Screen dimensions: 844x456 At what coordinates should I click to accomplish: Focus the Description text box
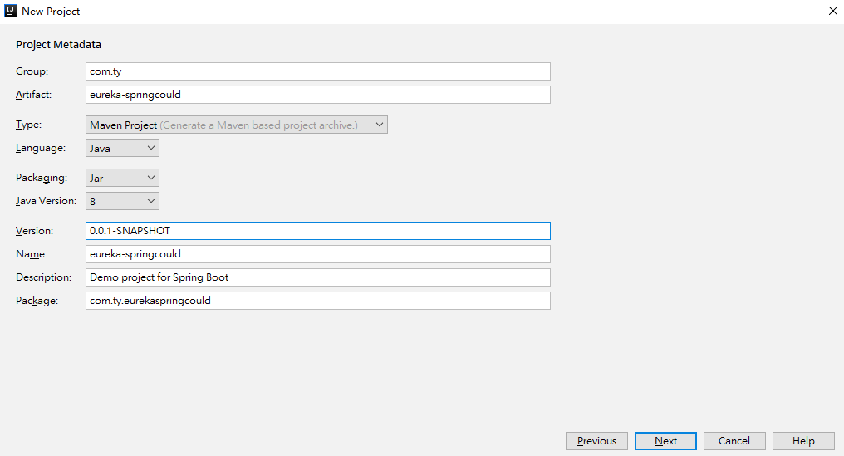(x=317, y=277)
